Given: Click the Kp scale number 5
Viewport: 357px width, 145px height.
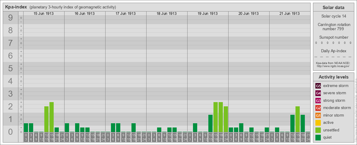Looking at the screenshot, I should 11,68.
